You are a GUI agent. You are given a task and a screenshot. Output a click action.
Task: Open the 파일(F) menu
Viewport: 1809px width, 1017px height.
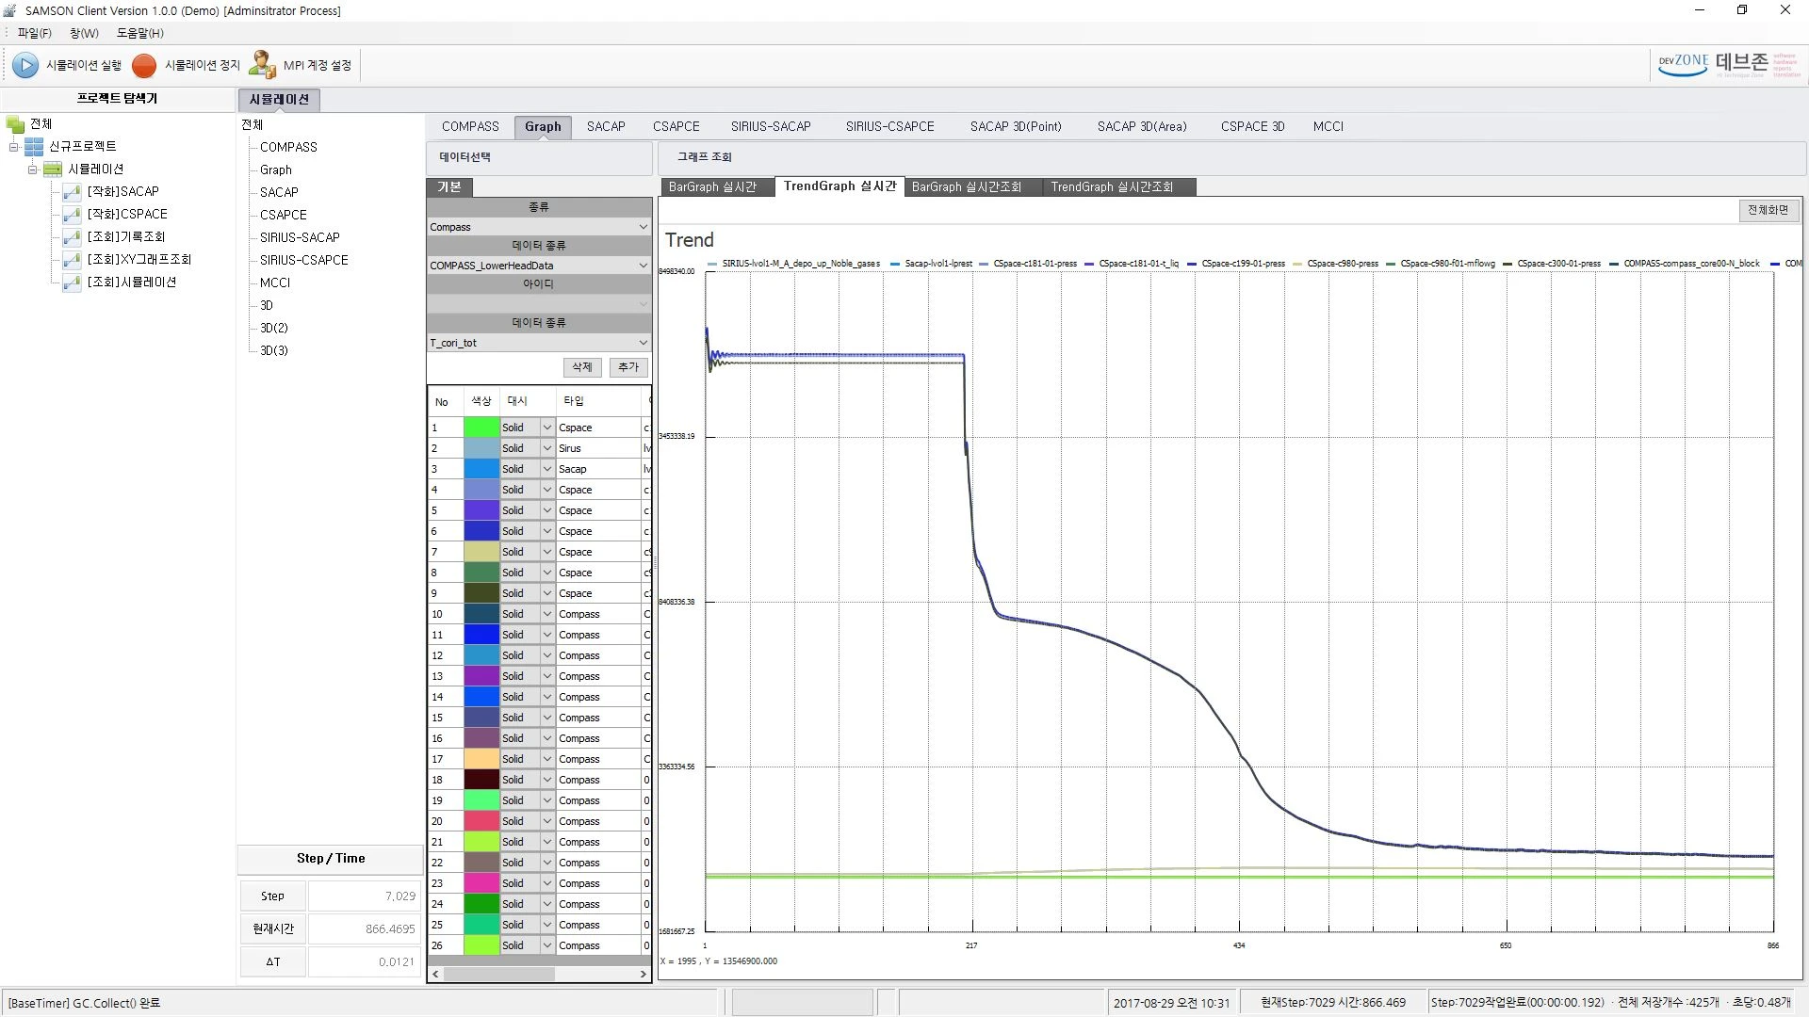(35, 33)
